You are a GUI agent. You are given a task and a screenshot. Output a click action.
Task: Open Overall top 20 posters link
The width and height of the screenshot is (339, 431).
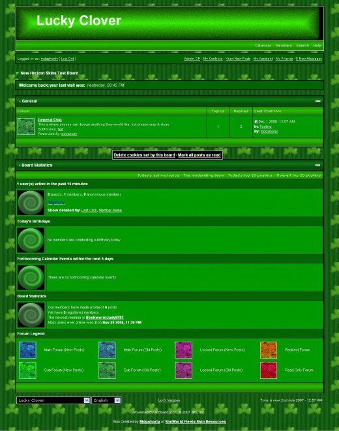pos(299,175)
